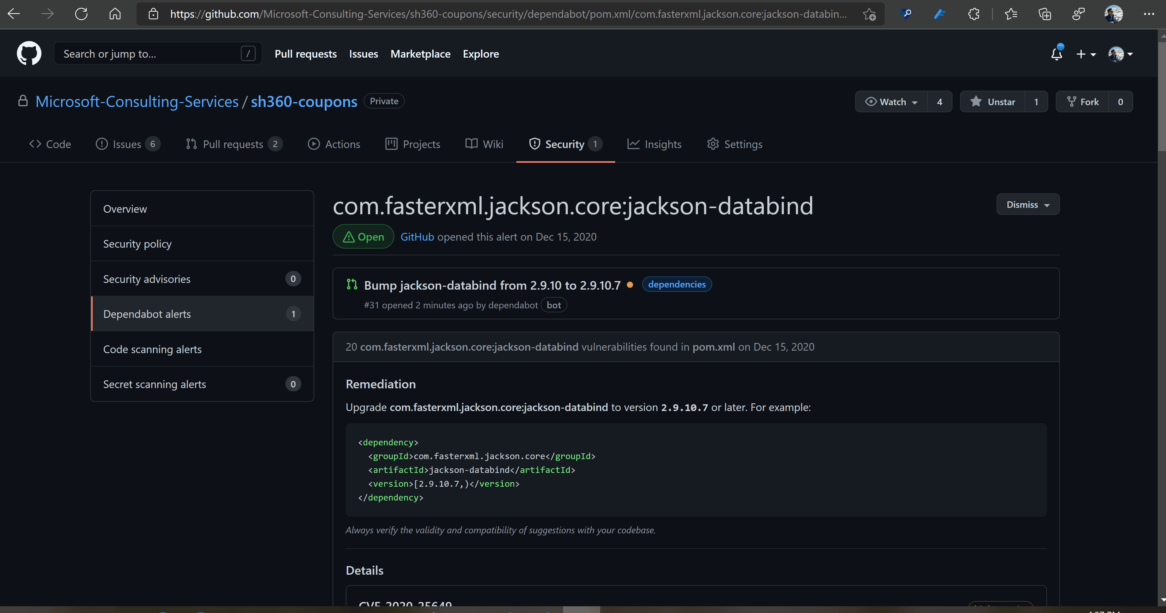This screenshot has width=1166, height=613.
Task: Add this page to favorites with the star icon
Action: [869, 14]
